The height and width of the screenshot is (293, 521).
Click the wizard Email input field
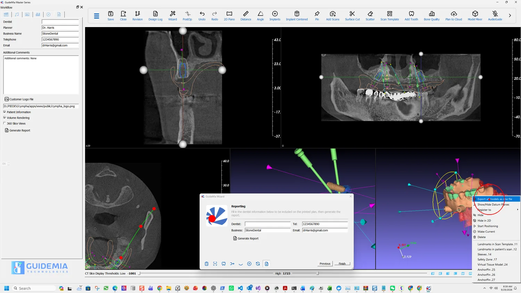325,230
